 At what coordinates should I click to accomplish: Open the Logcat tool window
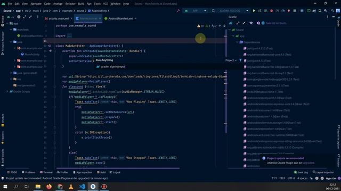coord(115,172)
